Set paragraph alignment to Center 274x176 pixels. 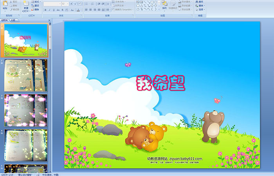pos(90,10)
